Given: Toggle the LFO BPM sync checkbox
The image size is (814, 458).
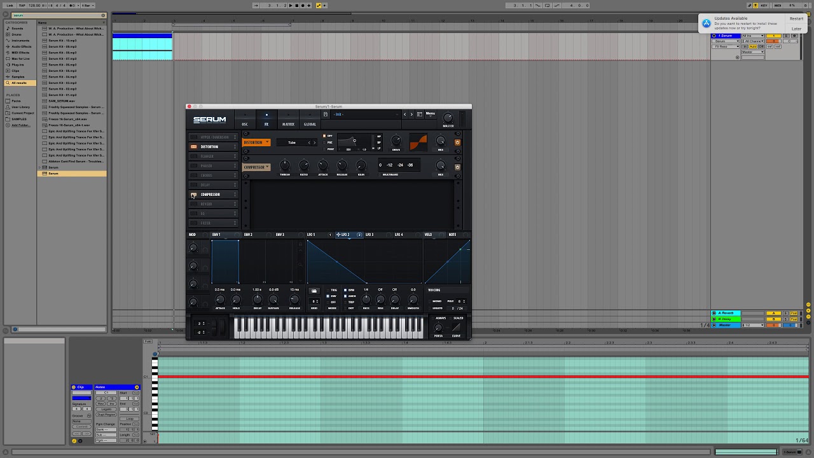Looking at the screenshot, I should 345,290.
